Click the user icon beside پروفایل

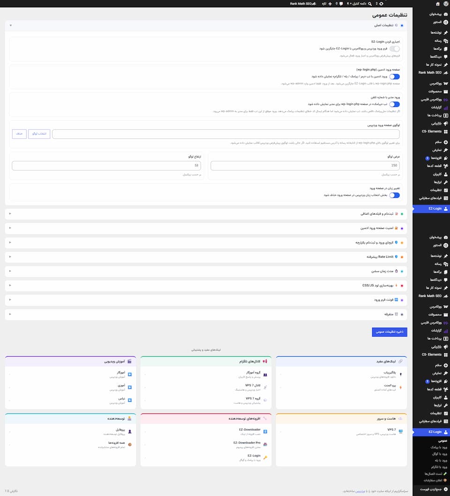point(130,431)
